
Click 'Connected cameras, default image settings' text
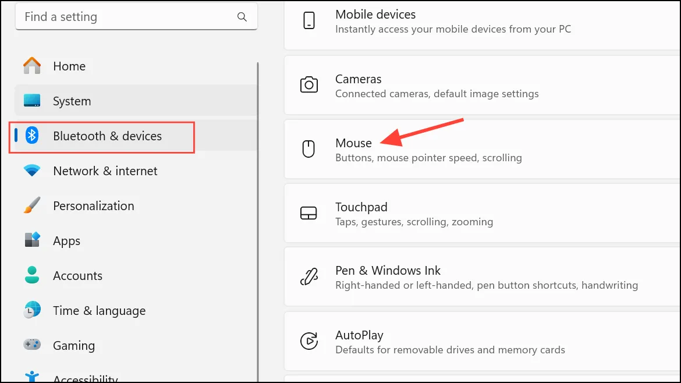437,94
